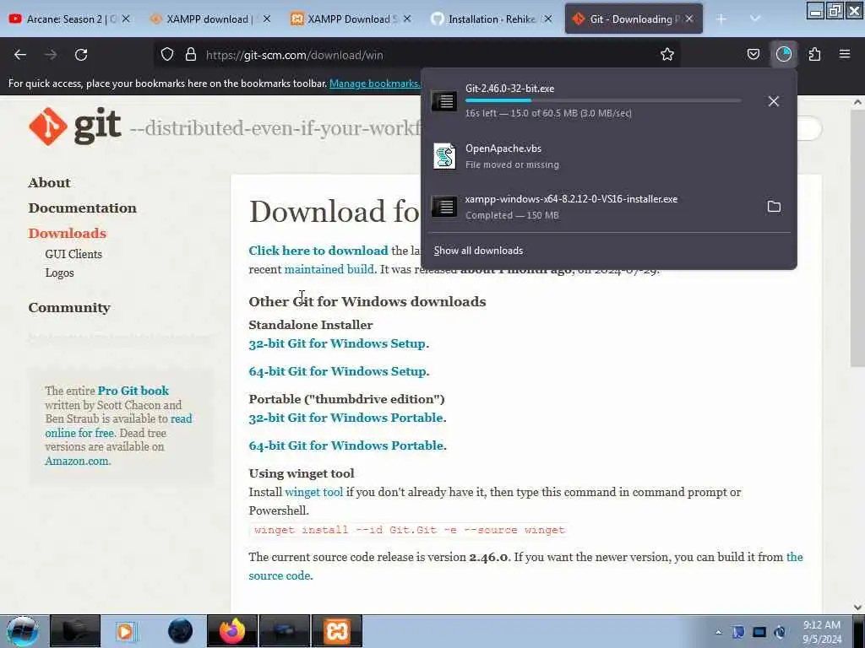
Task: Download 32-bit Git for Windows Portable
Action: (x=345, y=418)
